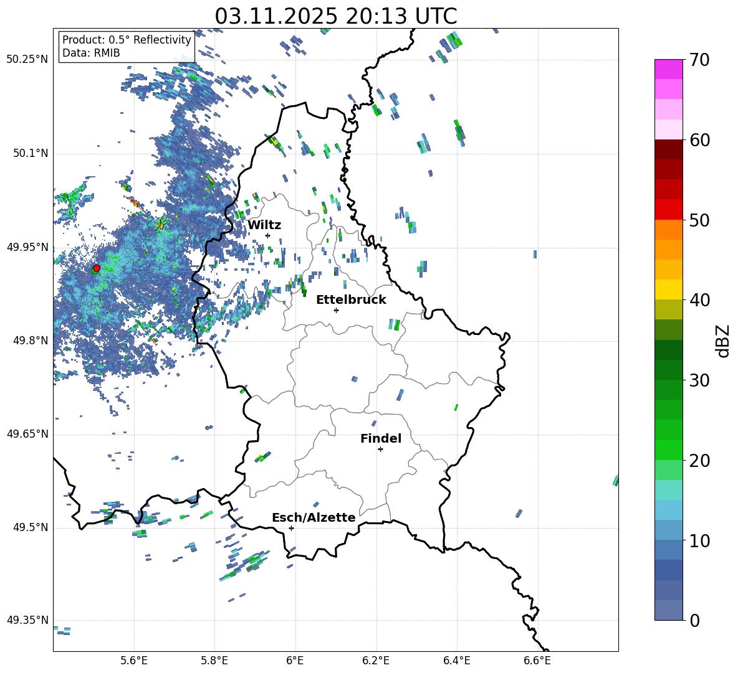Image resolution: width=738 pixels, height=673 pixels.
Task: Click the yellow colorbar segment near 40
Action: (x=668, y=289)
